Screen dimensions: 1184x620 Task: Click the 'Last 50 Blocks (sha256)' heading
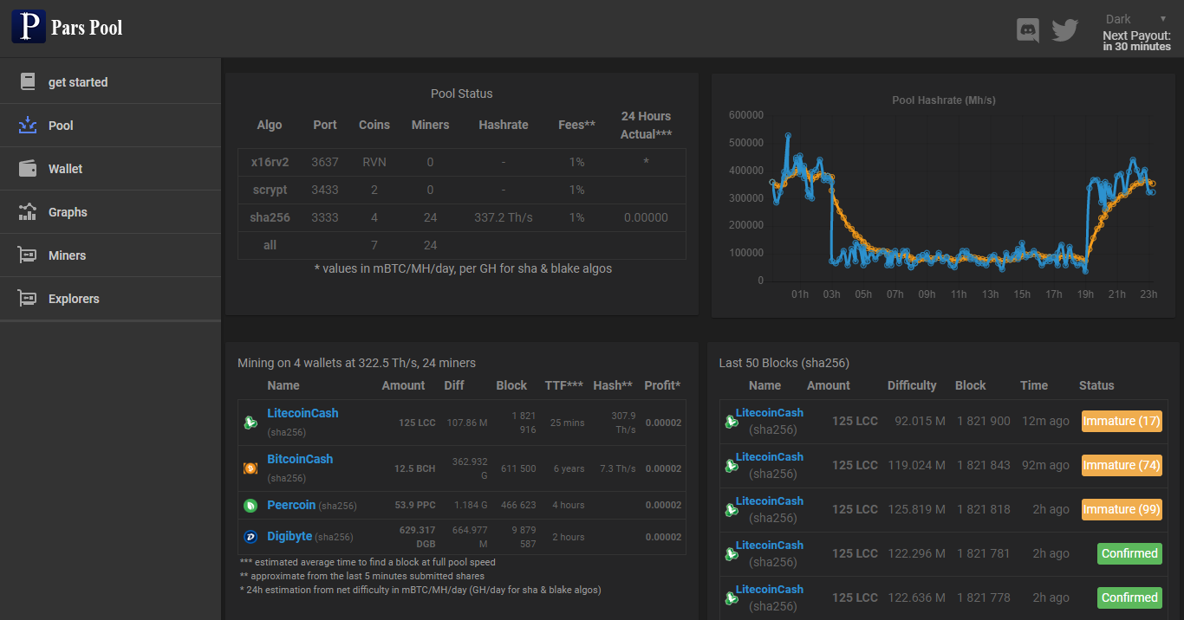[784, 363]
